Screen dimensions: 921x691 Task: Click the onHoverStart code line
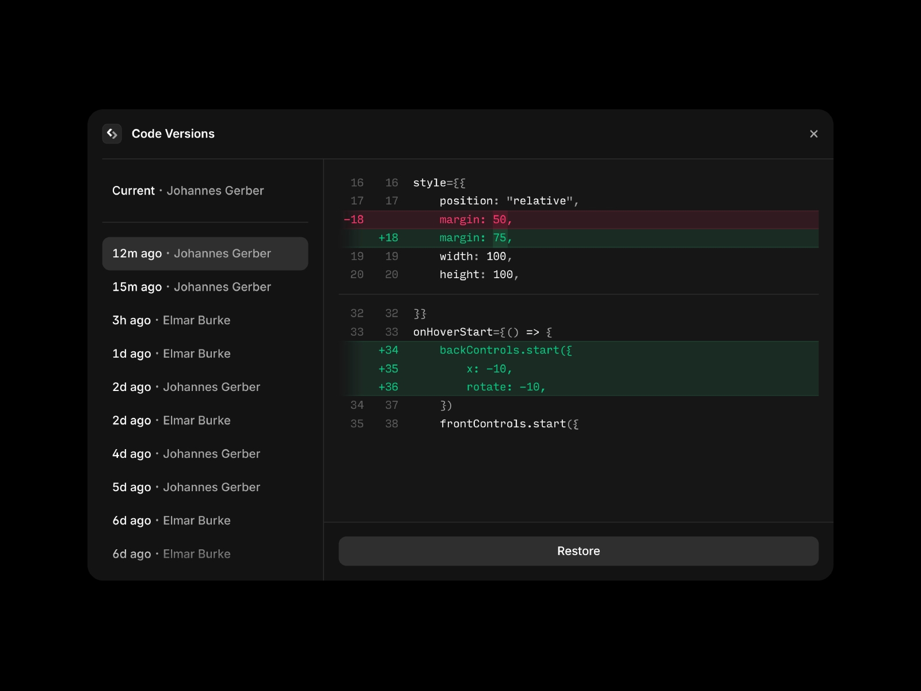pos(579,332)
